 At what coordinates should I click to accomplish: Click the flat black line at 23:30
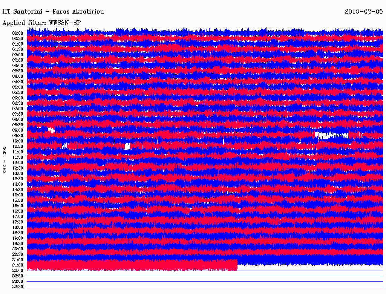pos(204,287)
